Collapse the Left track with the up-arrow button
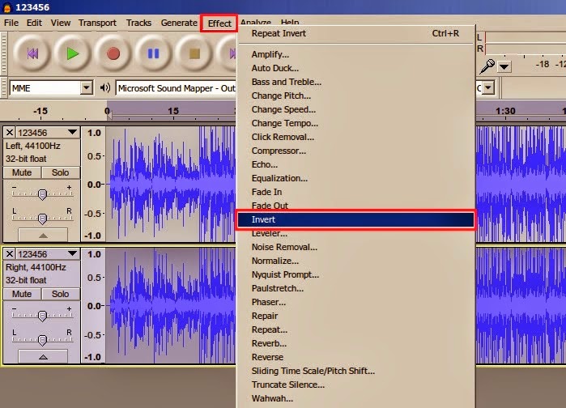The height and width of the screenshot is (408, 566). (x=43, y=235)
